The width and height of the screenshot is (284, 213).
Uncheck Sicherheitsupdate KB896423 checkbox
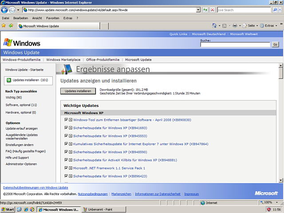tap(66, 176)
